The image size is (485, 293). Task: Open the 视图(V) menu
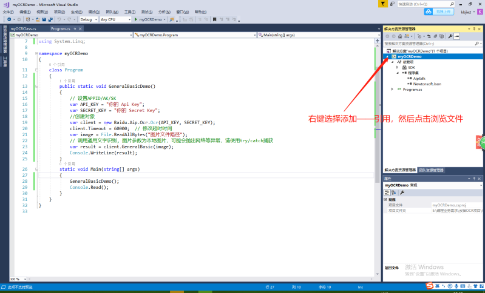point(42,12)
